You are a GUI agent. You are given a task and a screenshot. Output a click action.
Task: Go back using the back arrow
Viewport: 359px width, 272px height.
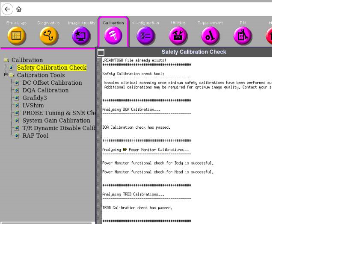pyautogui.click(x=7, y=9)
